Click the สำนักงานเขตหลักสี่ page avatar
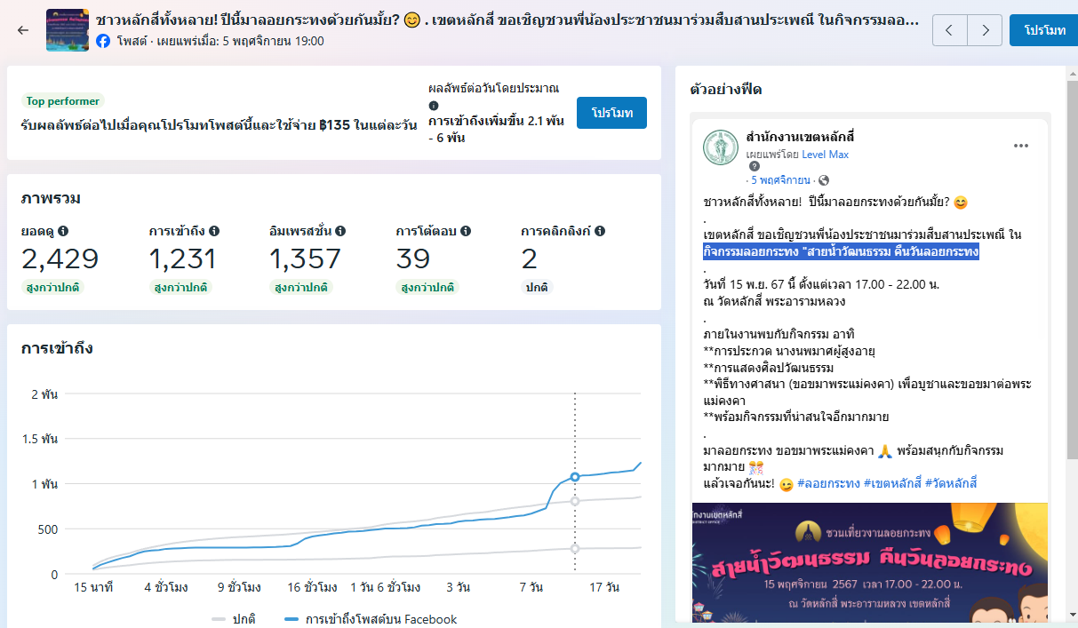This screenshot has height=628, width=1078. [720, 147]
